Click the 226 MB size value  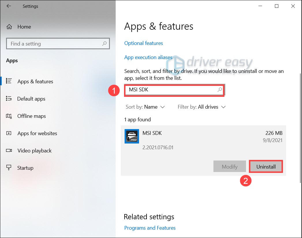pyautogui.click(x=274, y=133)
